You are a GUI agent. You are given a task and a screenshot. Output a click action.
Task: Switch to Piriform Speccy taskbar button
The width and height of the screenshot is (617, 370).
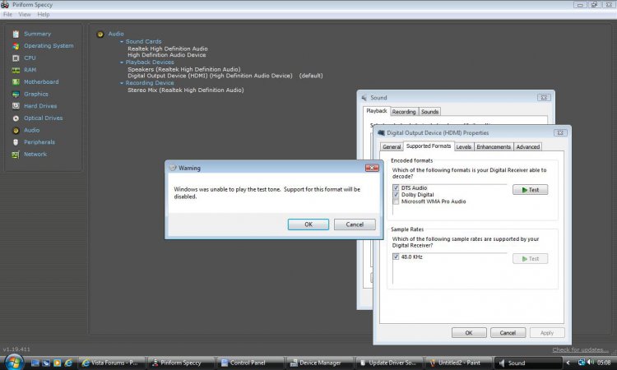point(181,363)
